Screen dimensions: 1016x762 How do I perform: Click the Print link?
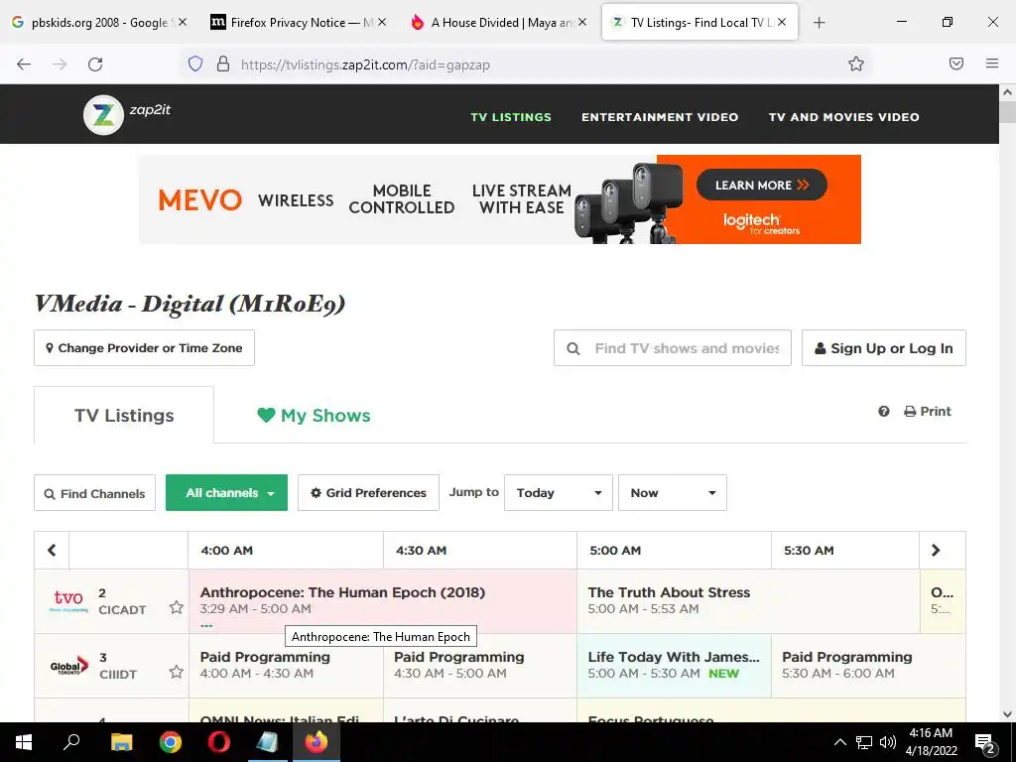[928, 412]
